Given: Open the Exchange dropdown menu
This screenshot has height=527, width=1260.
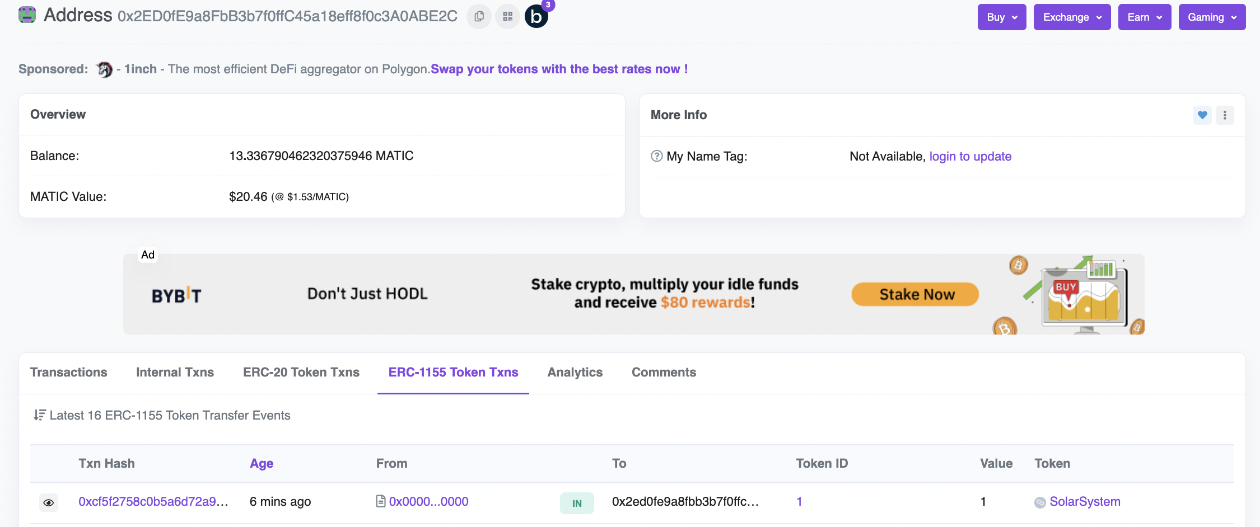Looking at the screenshot, I should (x=1072, y=17).
